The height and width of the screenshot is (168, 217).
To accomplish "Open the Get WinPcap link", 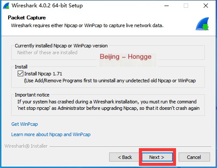I will pos(25,124).
